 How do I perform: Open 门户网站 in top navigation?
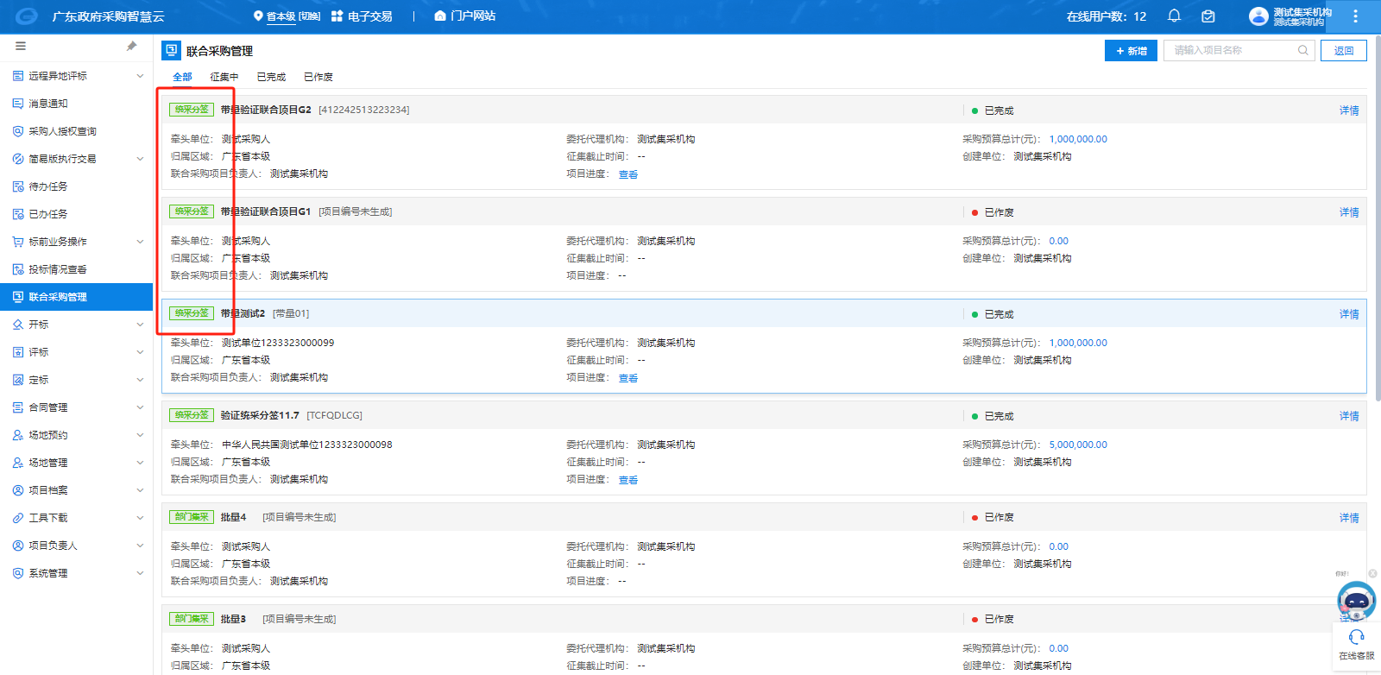point(464,16)
